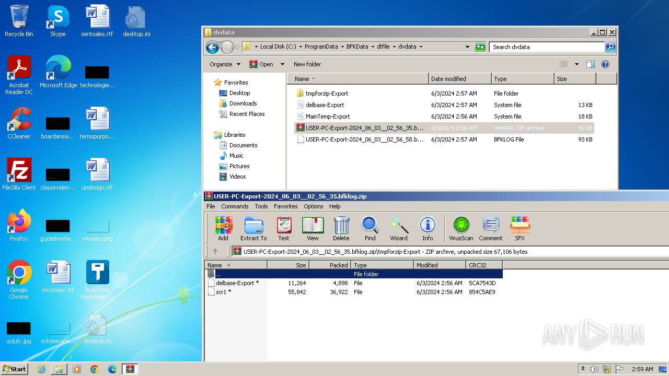
Task: Click Explorer Forward navigation button
Action: (x=227, y=48)
